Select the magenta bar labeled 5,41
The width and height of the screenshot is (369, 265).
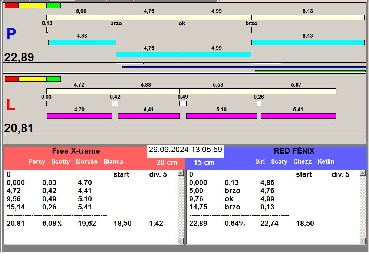(298, 116)
